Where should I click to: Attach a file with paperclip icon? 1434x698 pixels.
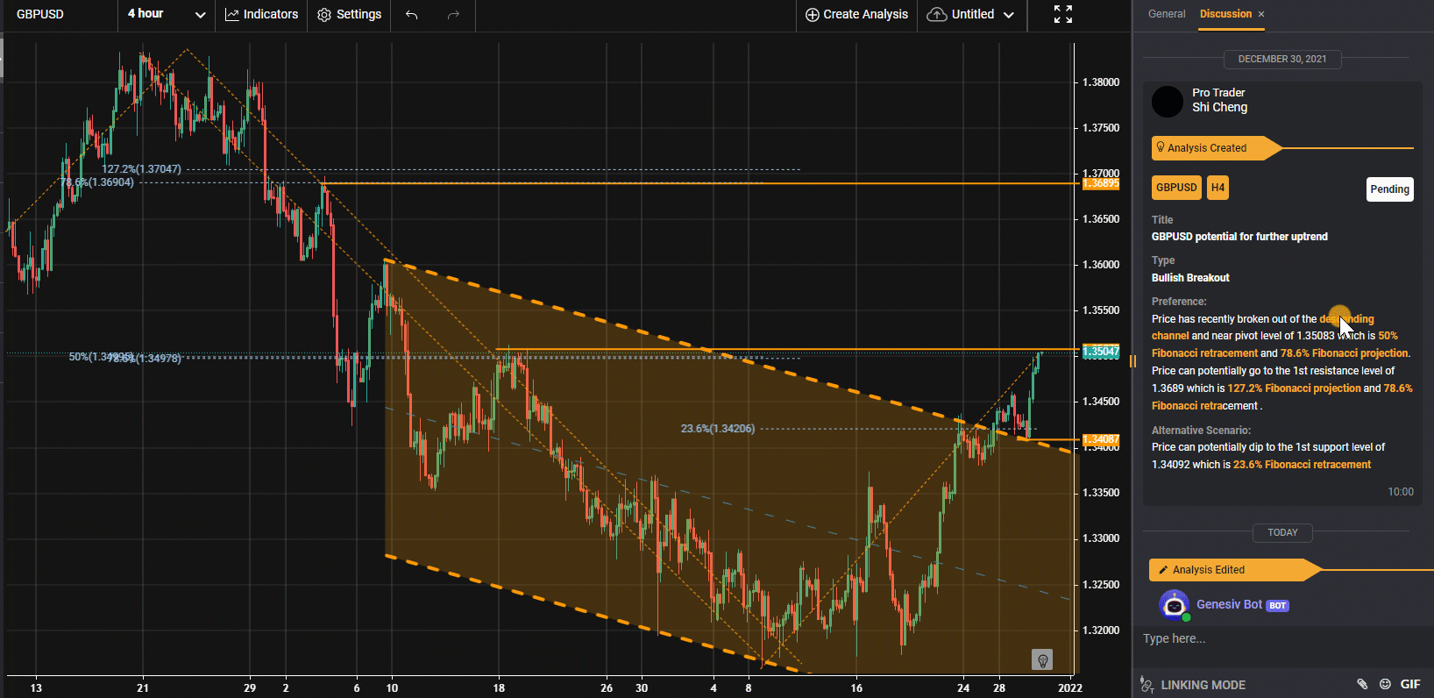tap(1362, 684)
